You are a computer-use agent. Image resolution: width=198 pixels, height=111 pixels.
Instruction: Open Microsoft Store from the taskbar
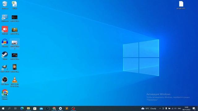pos(35,108)
